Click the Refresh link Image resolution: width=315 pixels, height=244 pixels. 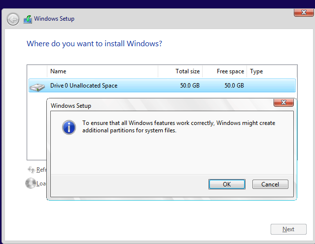point(41,170)
